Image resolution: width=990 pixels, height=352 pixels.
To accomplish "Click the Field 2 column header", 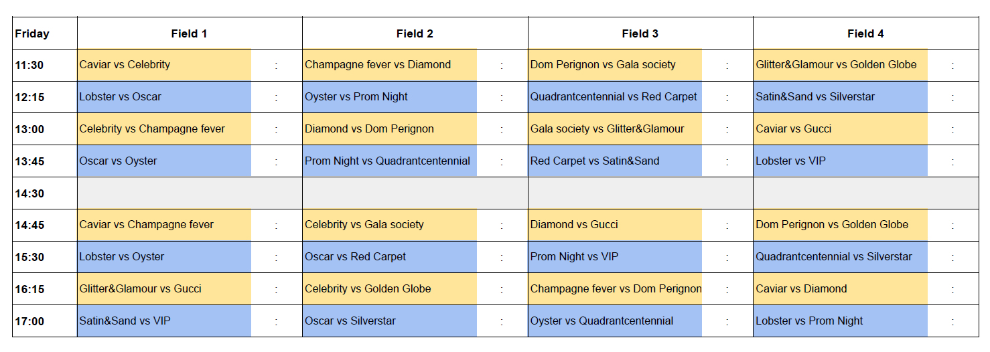I will [x=415, y=33].
